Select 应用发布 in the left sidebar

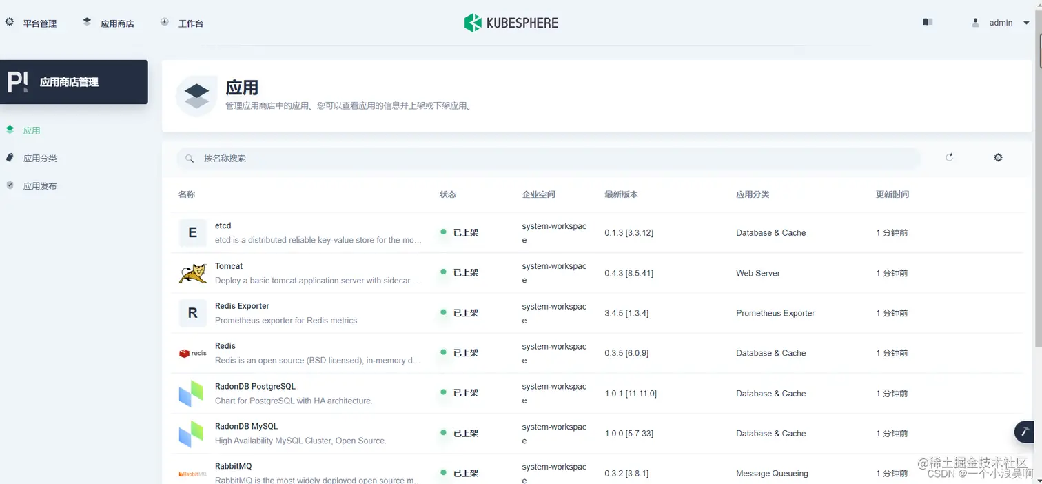coord(40,185)
